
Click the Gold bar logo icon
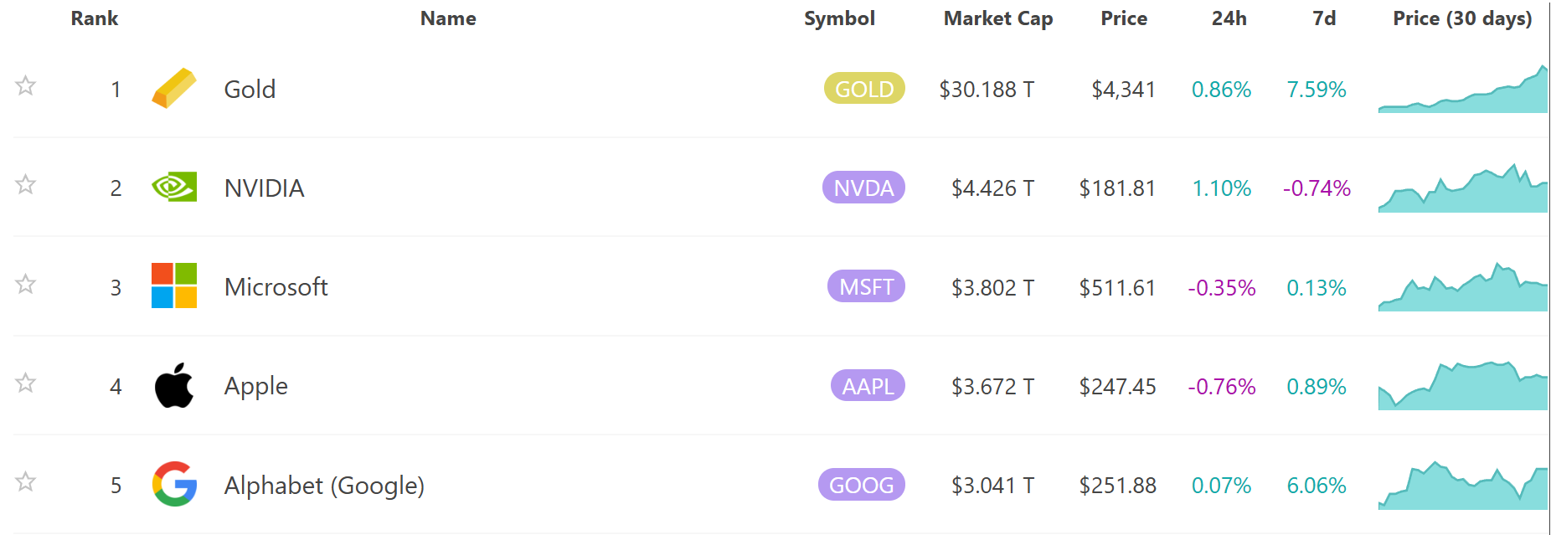(174, 89)
